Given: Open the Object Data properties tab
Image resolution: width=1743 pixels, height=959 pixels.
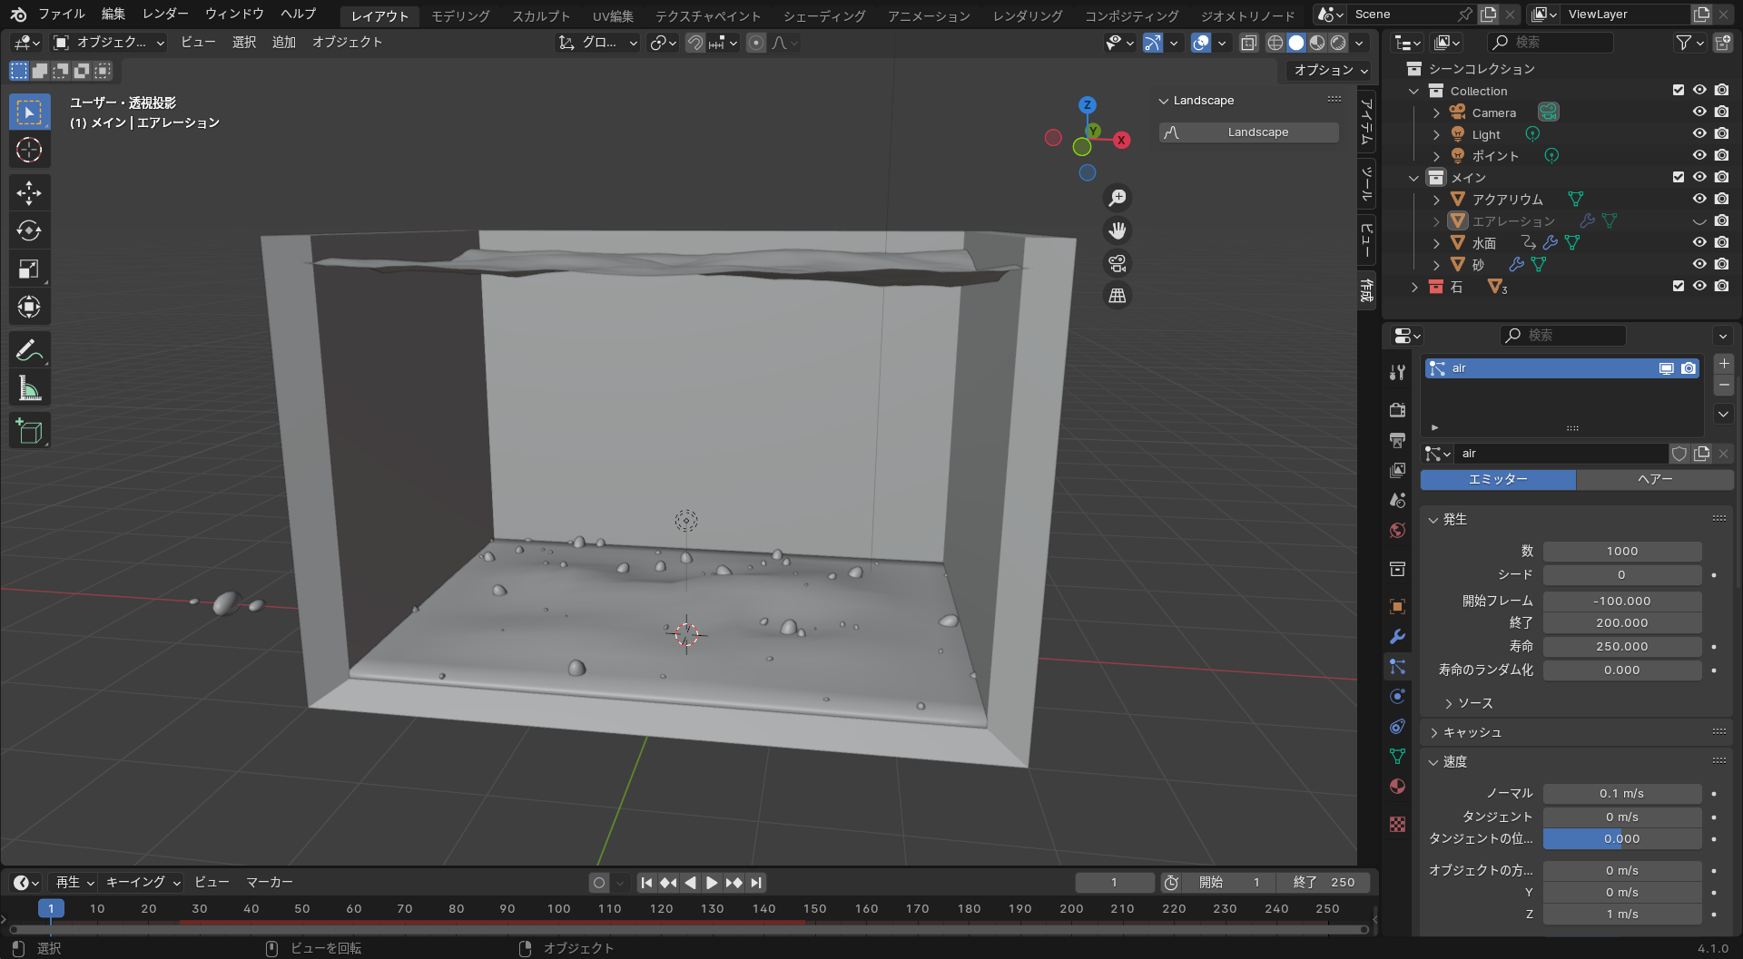Looking at the screenshot, I should point(1397,756).
